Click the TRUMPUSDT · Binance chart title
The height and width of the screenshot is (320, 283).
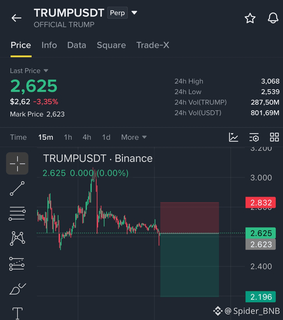[x=98, y=158]
